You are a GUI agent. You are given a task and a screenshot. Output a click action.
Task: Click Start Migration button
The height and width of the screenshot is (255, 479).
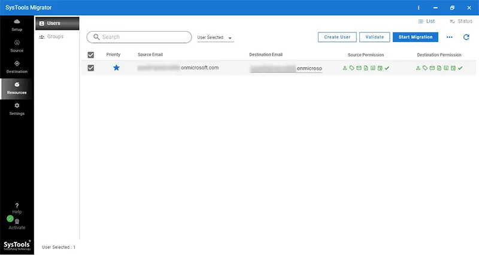[416, 37]
